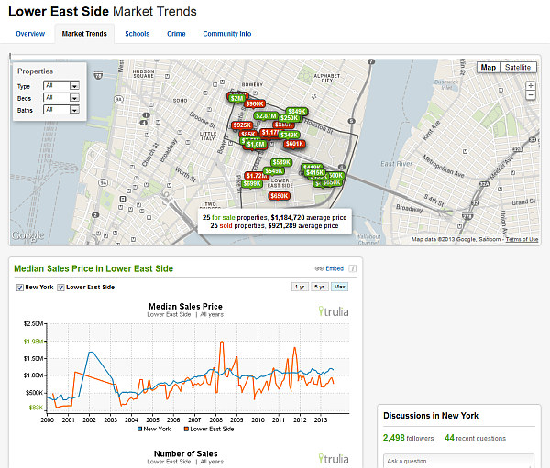Open the Overview tab
550x468 pixels.
coord(30,34)
